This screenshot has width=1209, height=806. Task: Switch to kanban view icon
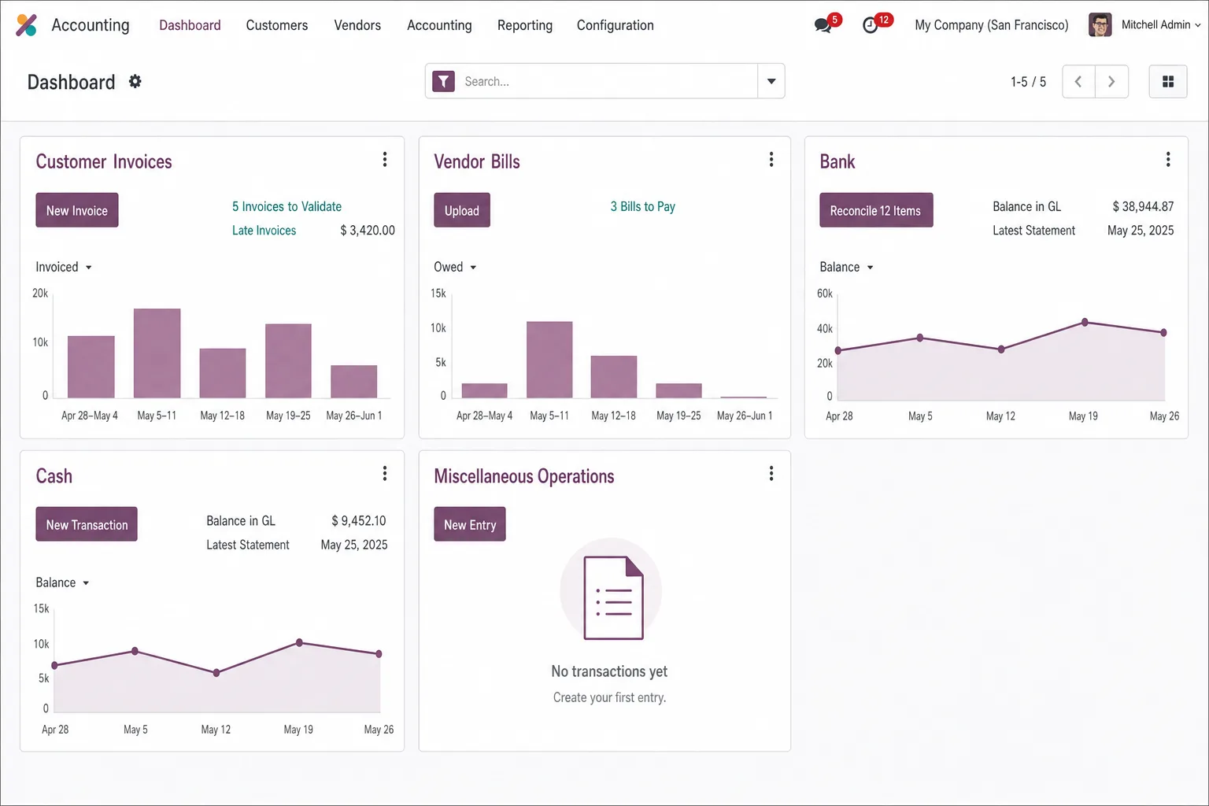[x=1168, y=82]
